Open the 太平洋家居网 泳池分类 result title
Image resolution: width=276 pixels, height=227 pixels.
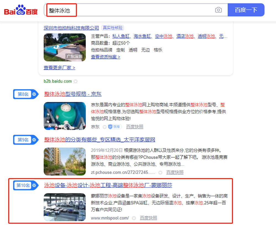100,140
